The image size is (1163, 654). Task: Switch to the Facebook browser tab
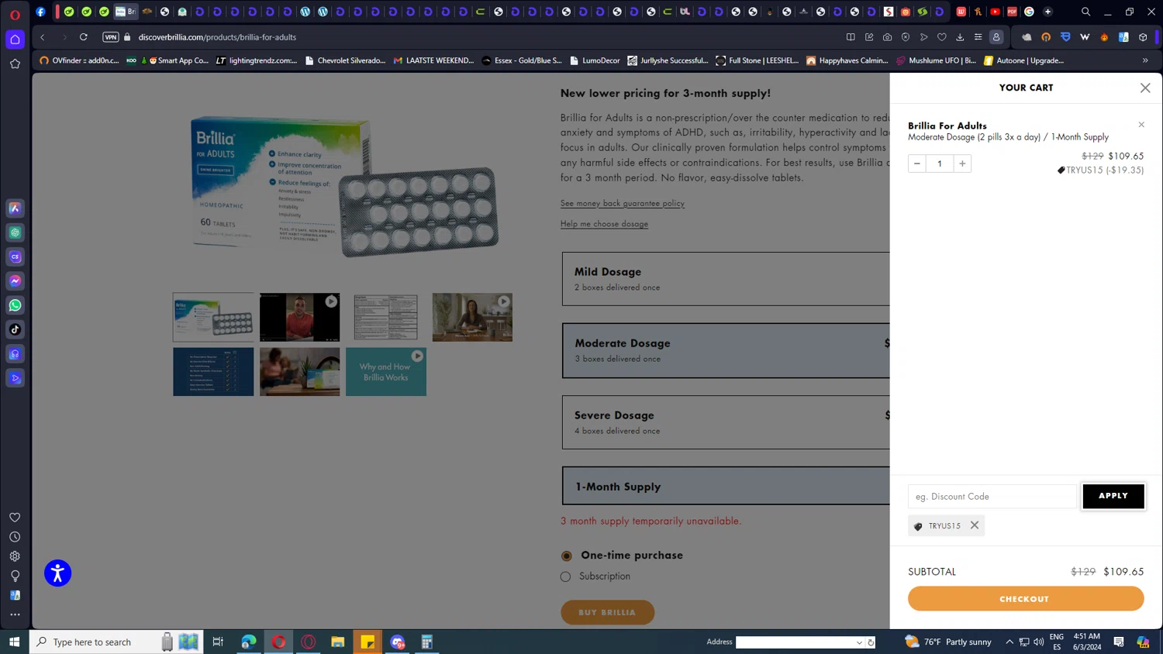[x=40, y=12]
